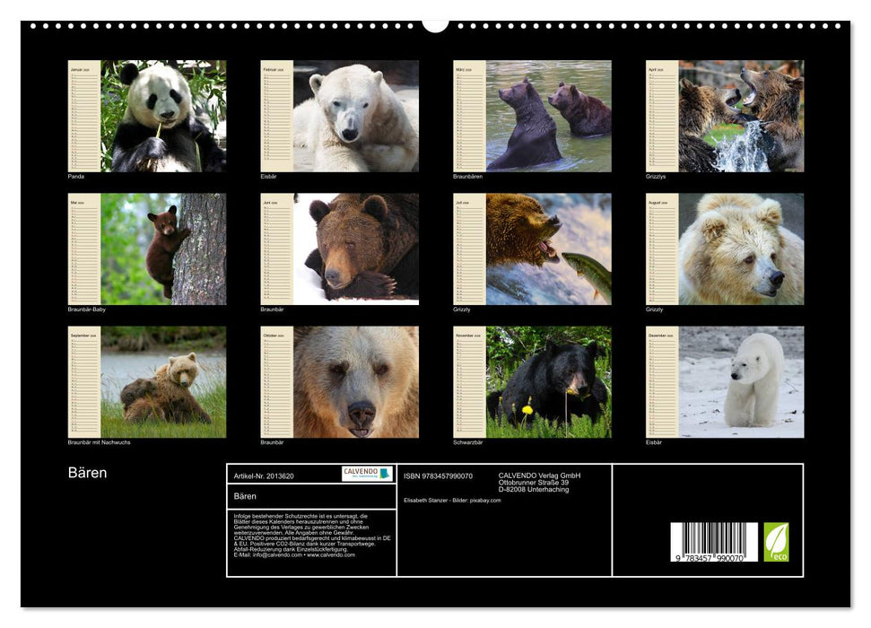Viewport: 871px width, 628px height.
Task: Expand the August date column
Action: (x=661, y=249)
